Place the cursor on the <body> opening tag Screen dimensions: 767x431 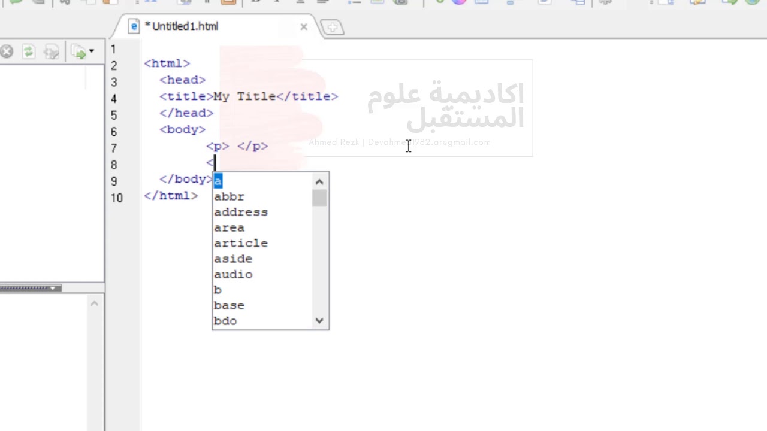point(182,129)
